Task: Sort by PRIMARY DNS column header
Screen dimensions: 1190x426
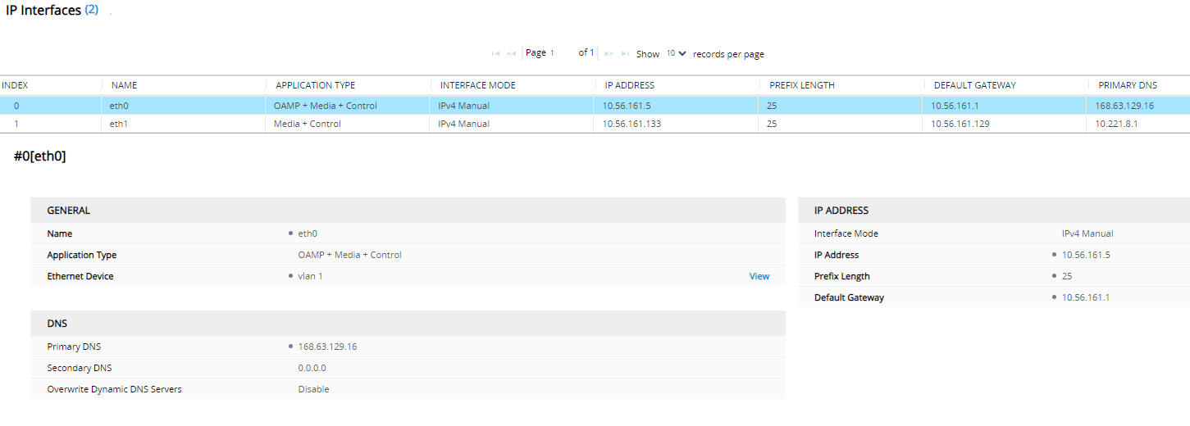Action: click(x=1128, y=85)
